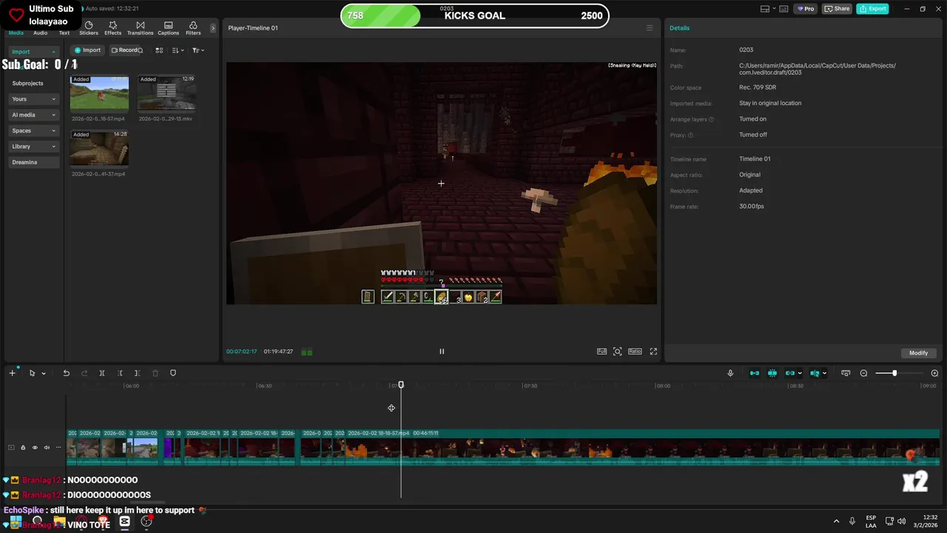Click the marker shield icon
This screenshot has width=947, height=533.
click(173, 373)
